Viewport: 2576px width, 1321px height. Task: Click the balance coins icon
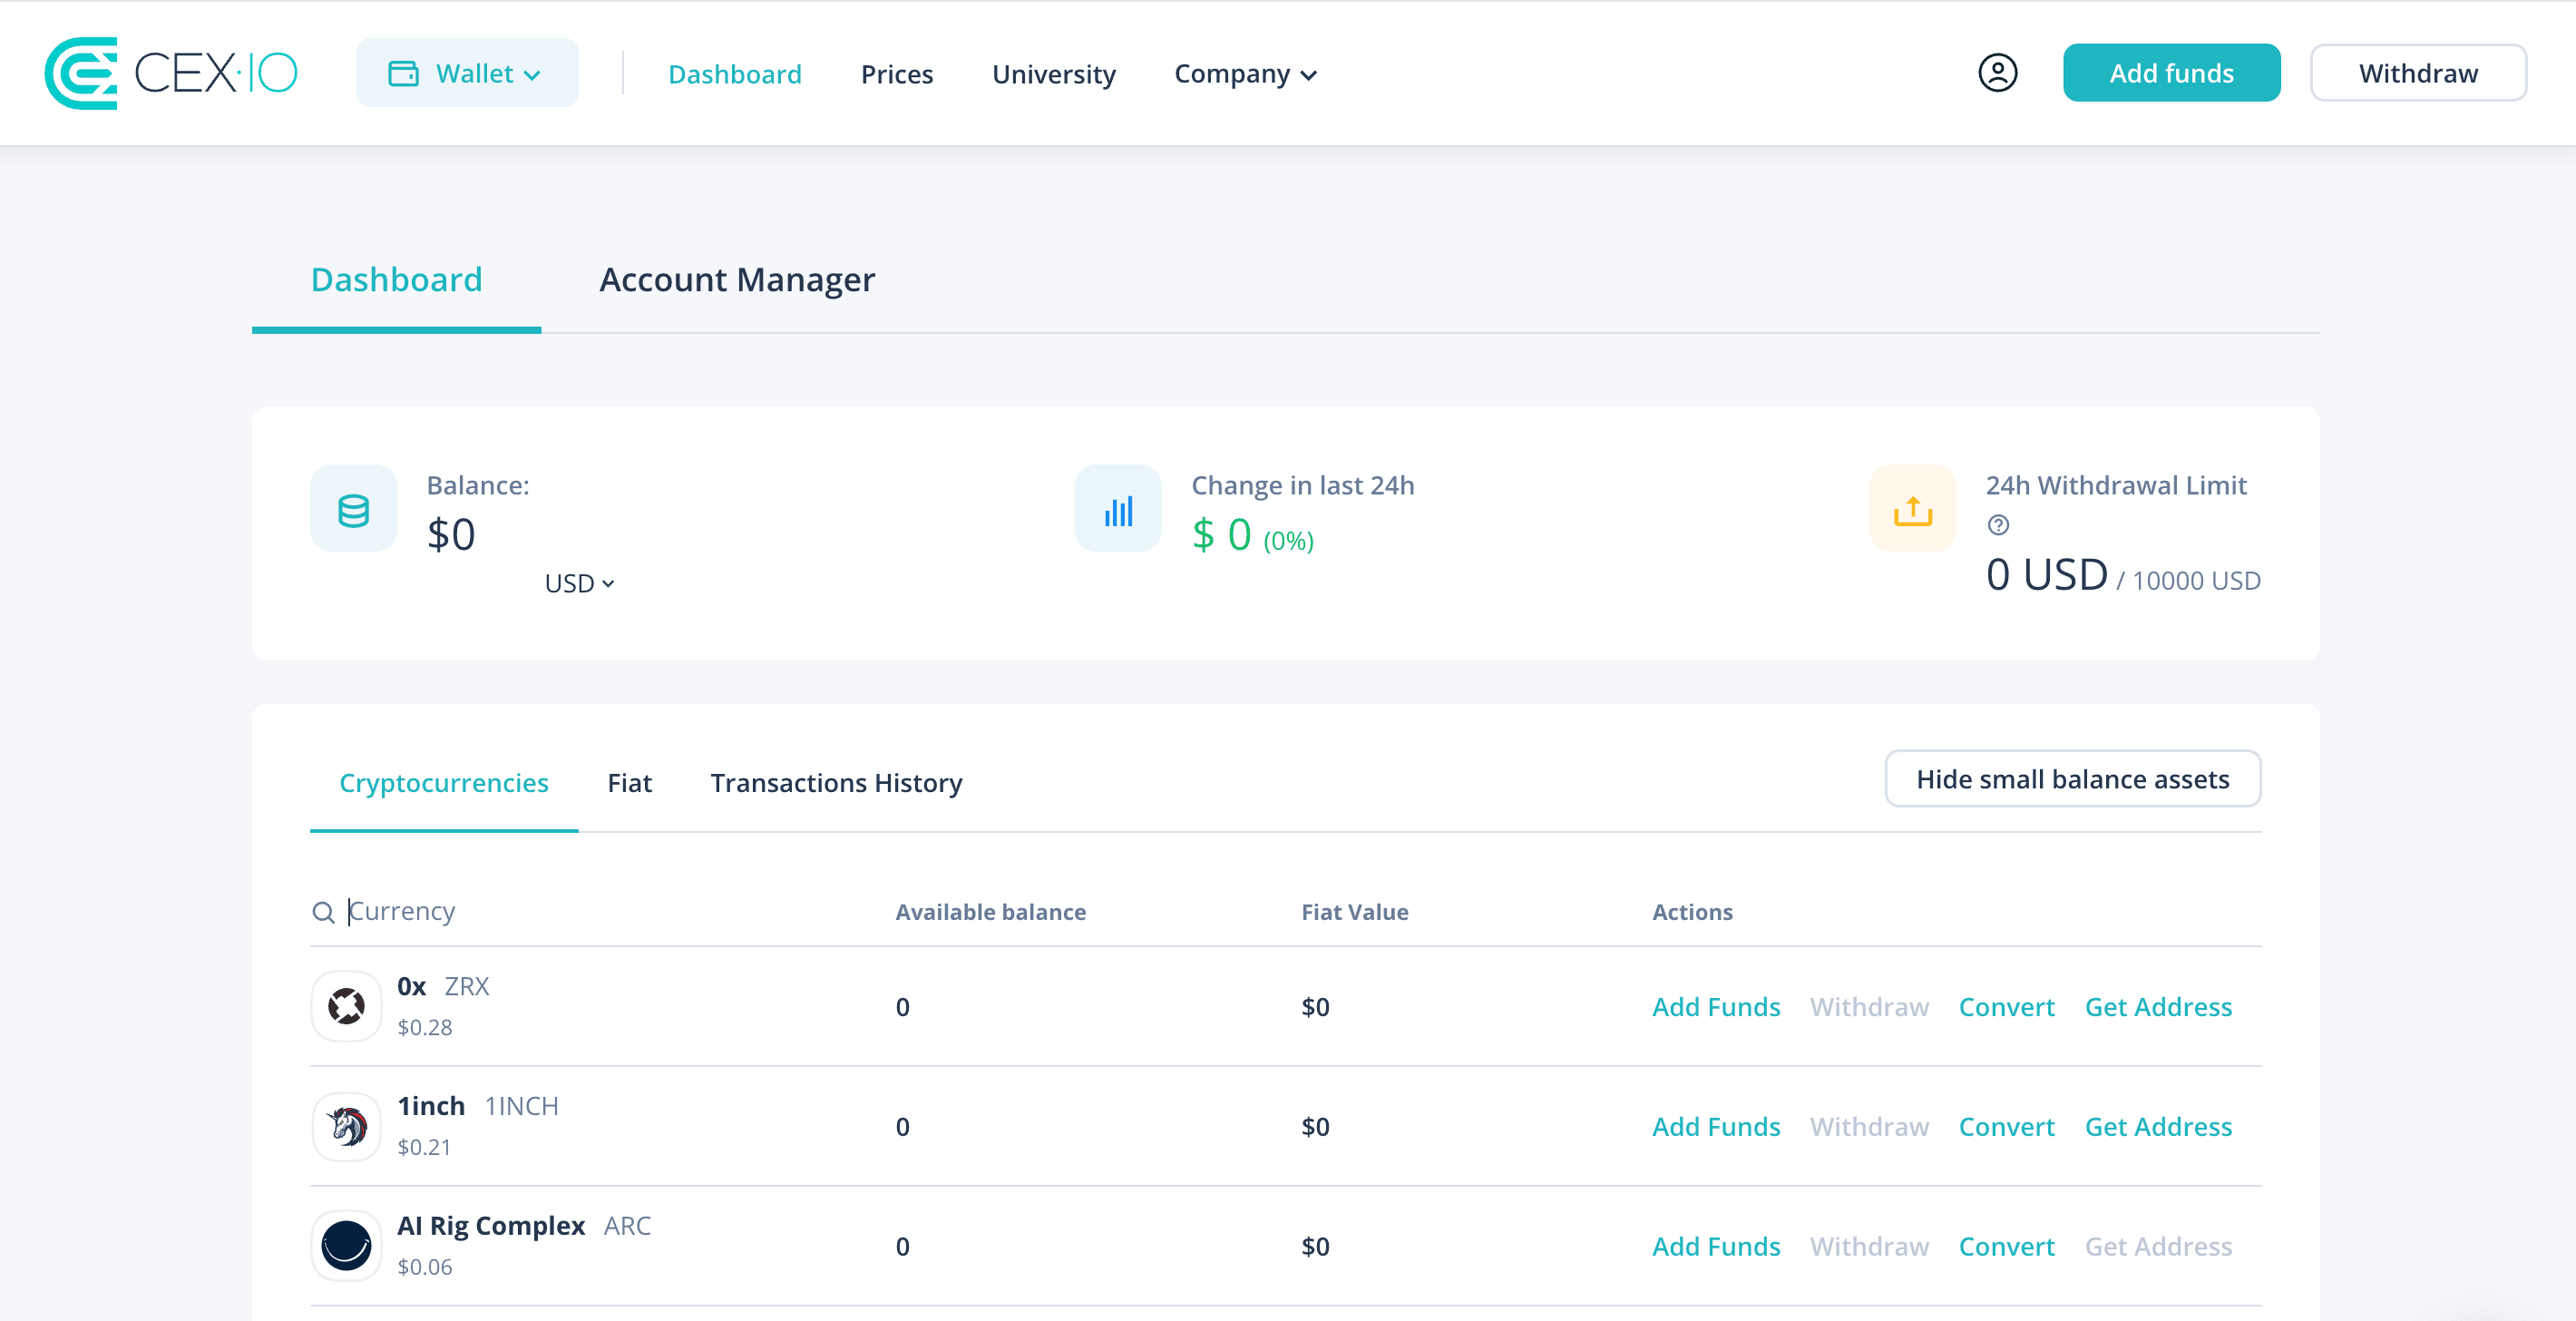click(353, 509)
